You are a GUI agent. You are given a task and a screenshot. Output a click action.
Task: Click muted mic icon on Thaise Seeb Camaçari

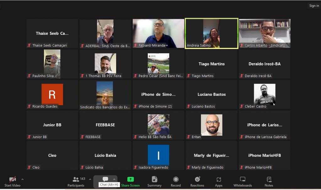29,45
